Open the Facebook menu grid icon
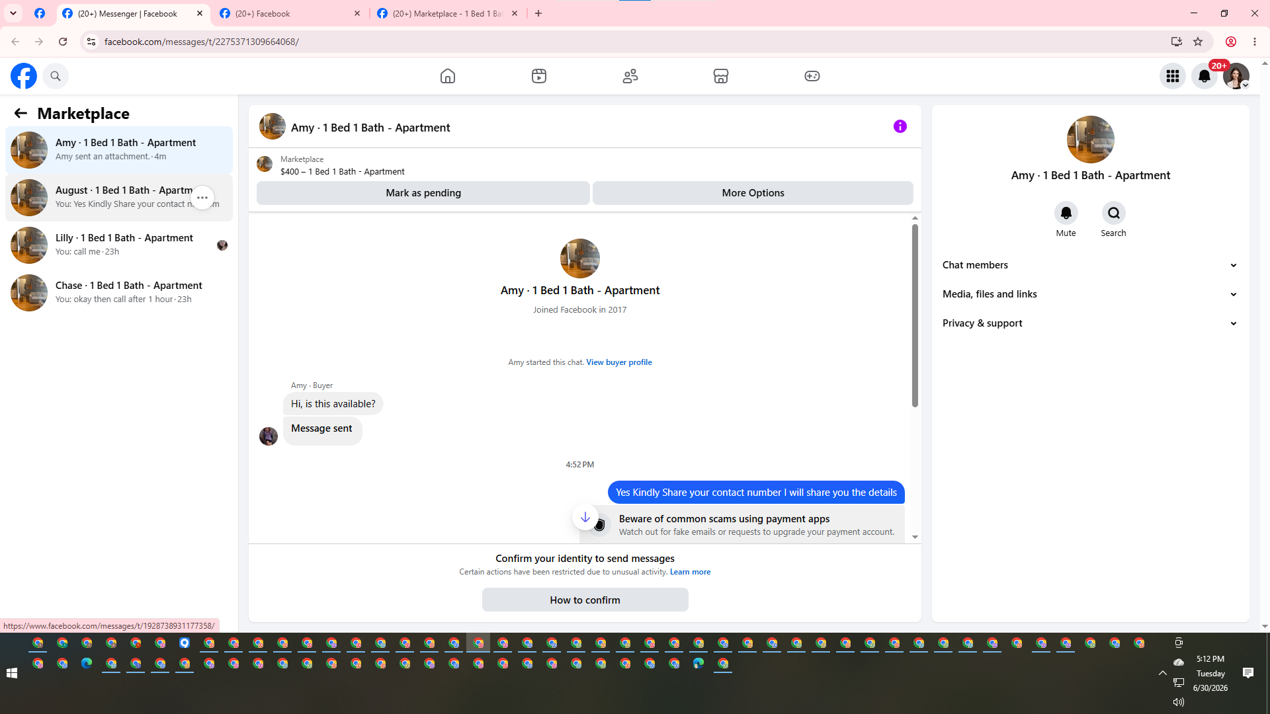The image size is (1270, 714). pyautogui.click(x=1173, y=76)
